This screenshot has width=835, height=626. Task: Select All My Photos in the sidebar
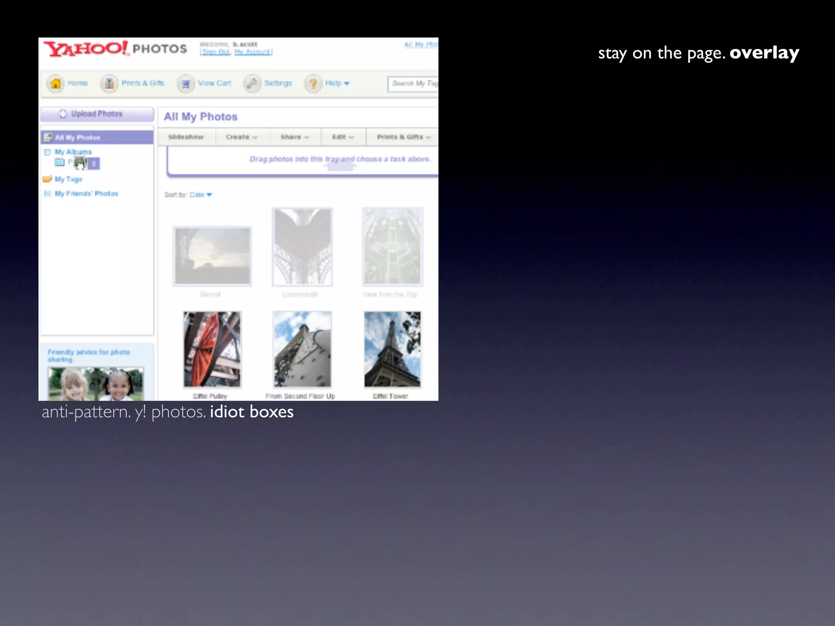pyautogui.click(x=97, y=137)
